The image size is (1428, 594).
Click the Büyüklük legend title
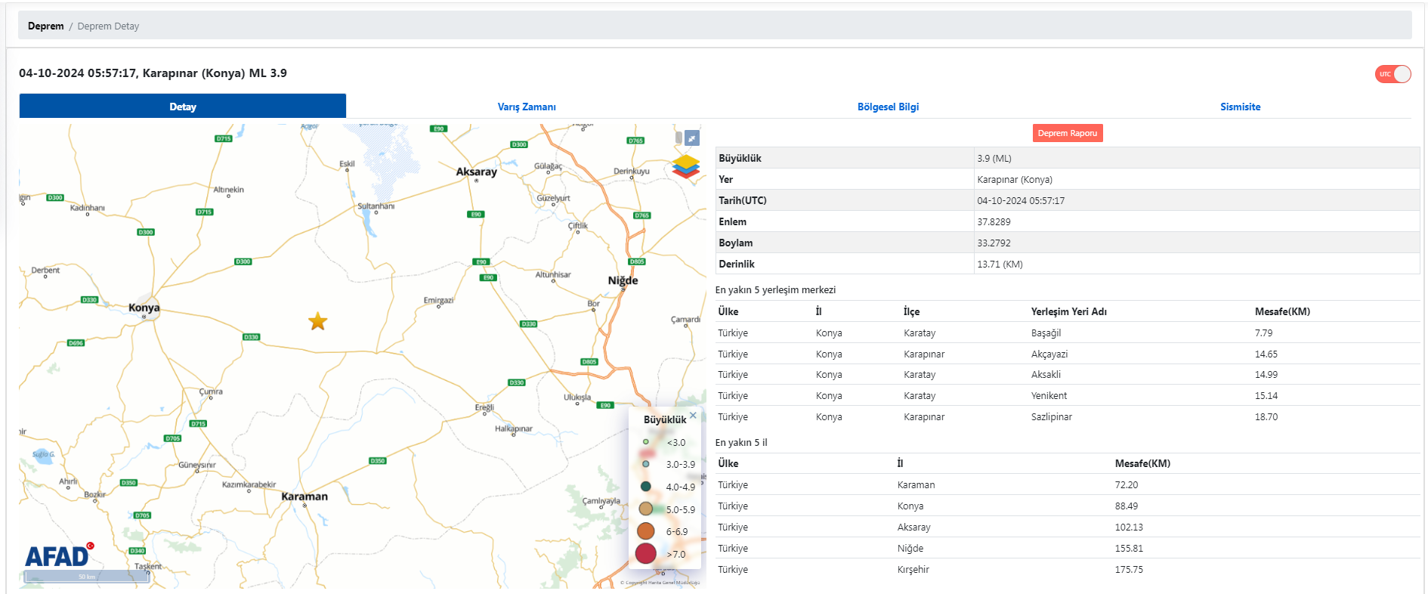click(x=665, y=419)
